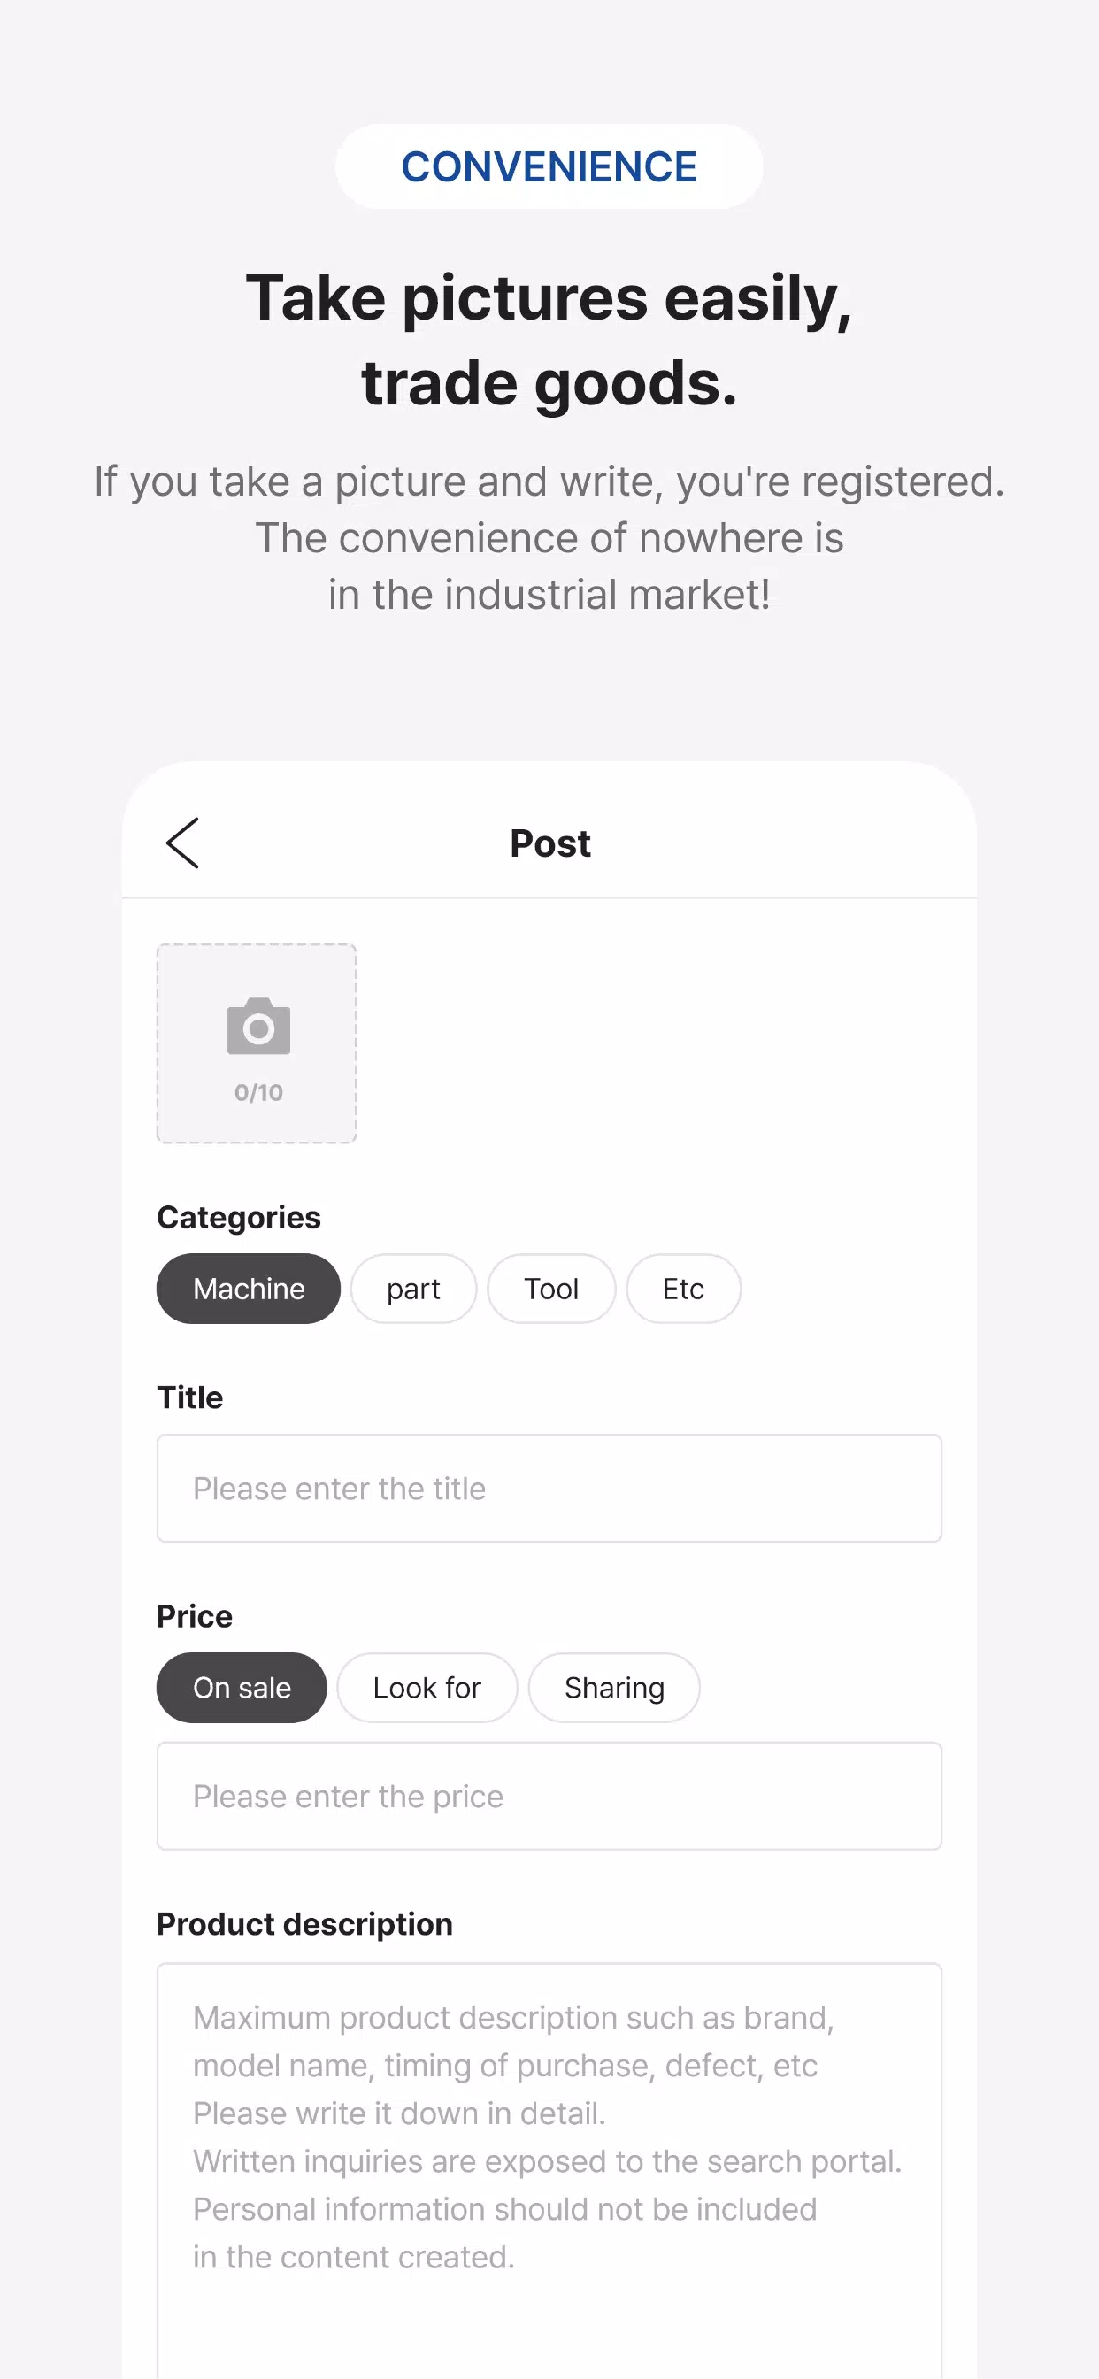1099x2379 pixels.
Task: Click the Post page title
Action: point(550,843)
